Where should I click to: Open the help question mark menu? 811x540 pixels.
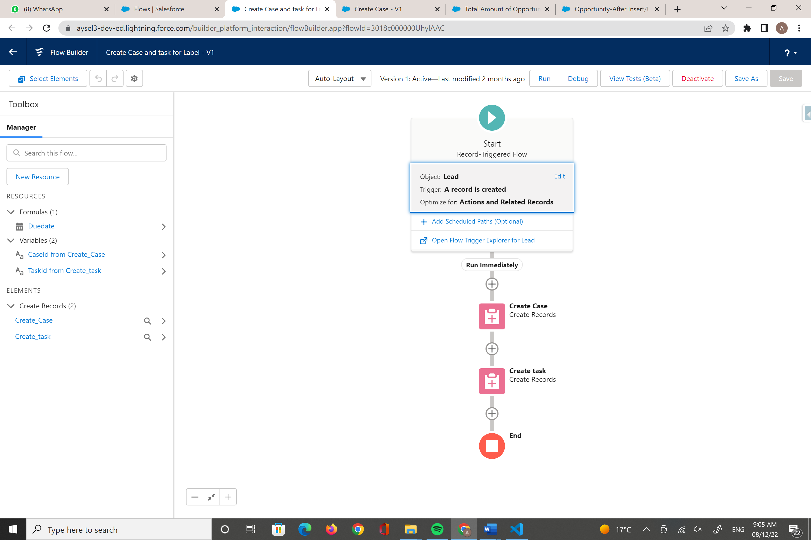[791, 52]
